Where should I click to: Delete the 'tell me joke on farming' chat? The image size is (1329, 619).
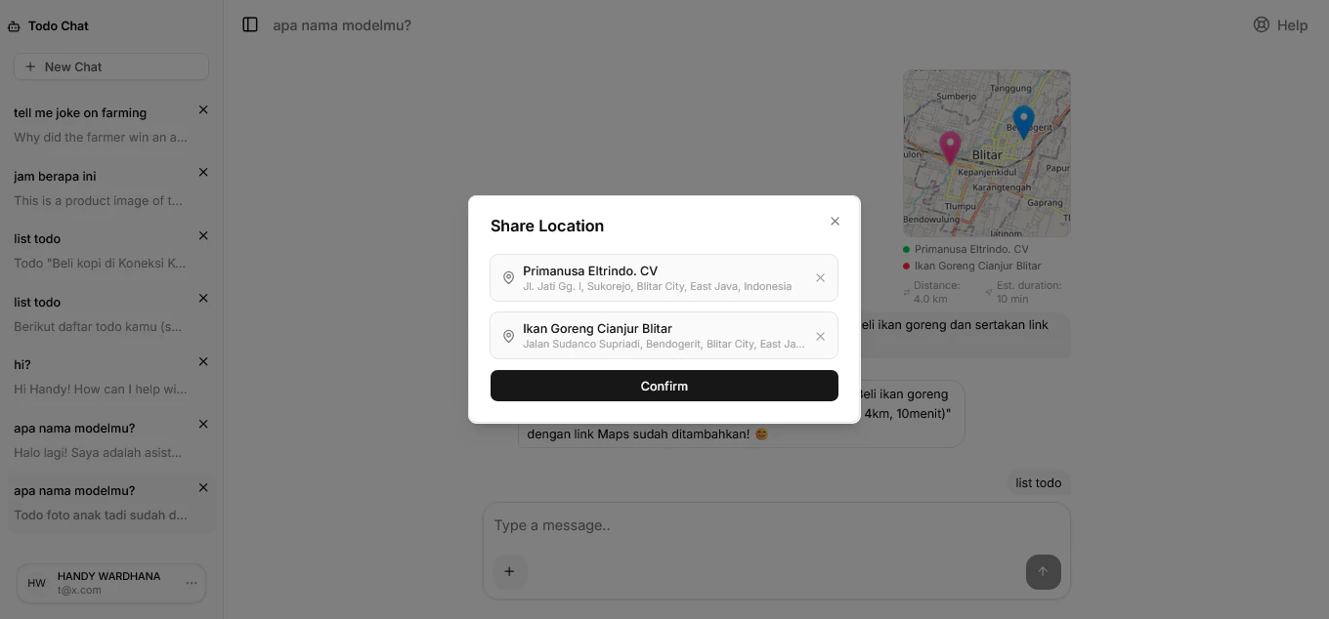tap(203, 110)
